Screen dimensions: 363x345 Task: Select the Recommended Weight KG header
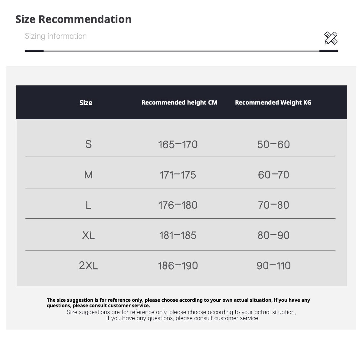click(x=273, y=103)
